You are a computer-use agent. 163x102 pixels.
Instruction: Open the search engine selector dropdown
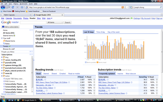coord(132,7)
